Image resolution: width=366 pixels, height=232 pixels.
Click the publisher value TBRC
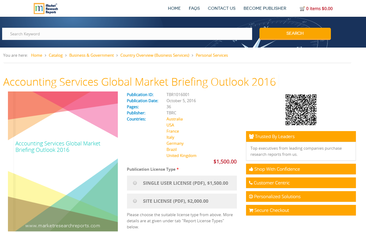click(x=171, y=113)
